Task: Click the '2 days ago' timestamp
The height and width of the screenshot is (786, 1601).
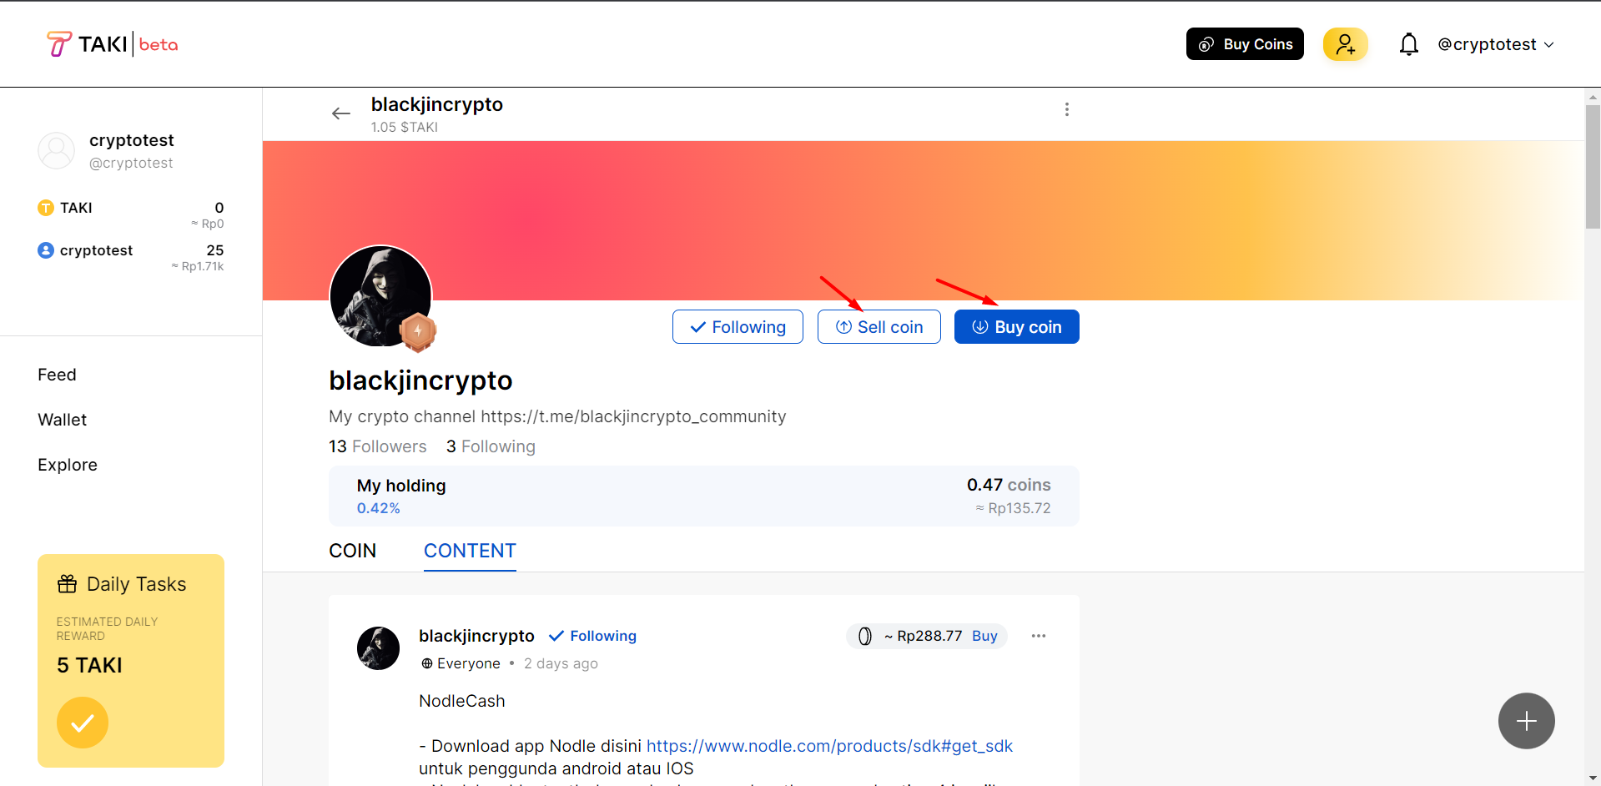Action: [x=561, y=663]
